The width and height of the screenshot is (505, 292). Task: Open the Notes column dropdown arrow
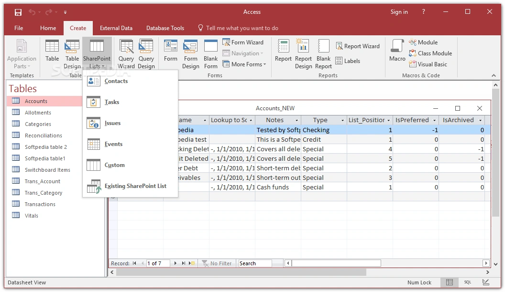pyautogui.click(x=296, y=120)
